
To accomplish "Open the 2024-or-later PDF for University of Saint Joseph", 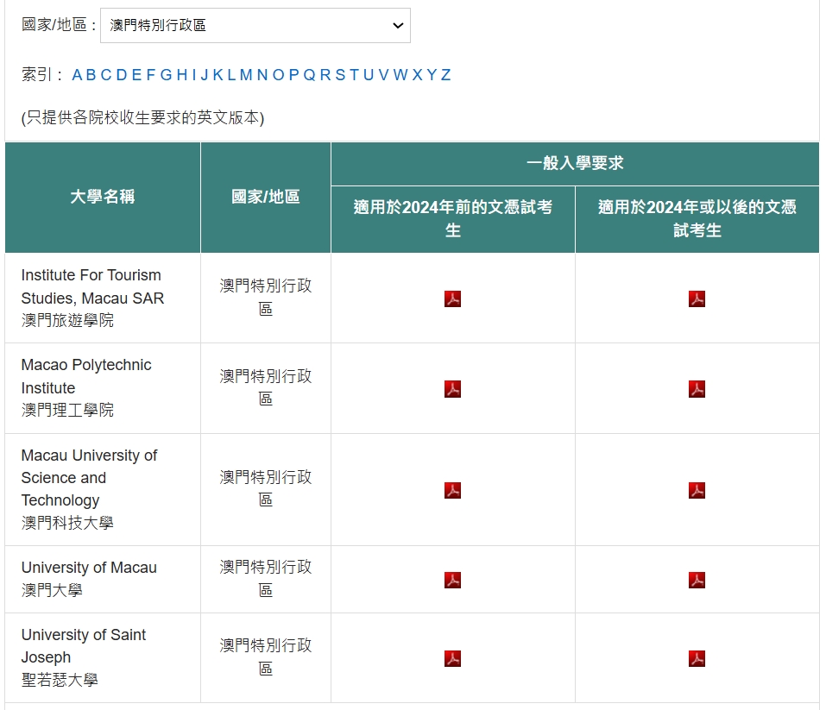I will 697,657.
